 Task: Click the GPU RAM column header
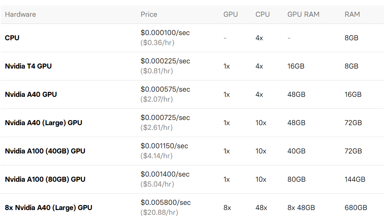pos(303,14)
